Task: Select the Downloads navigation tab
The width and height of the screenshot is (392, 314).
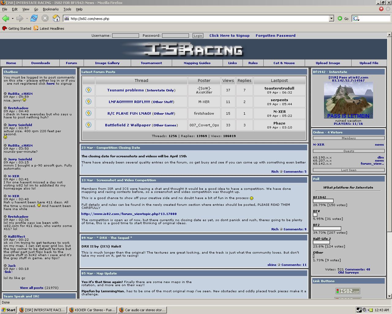Action: pyautogui.click(x=41, y=63)
